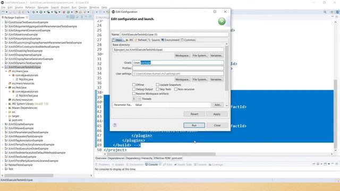Click the green Run launch icon in the dialog header
Viewport: 340px width, 191px height.
222,21
